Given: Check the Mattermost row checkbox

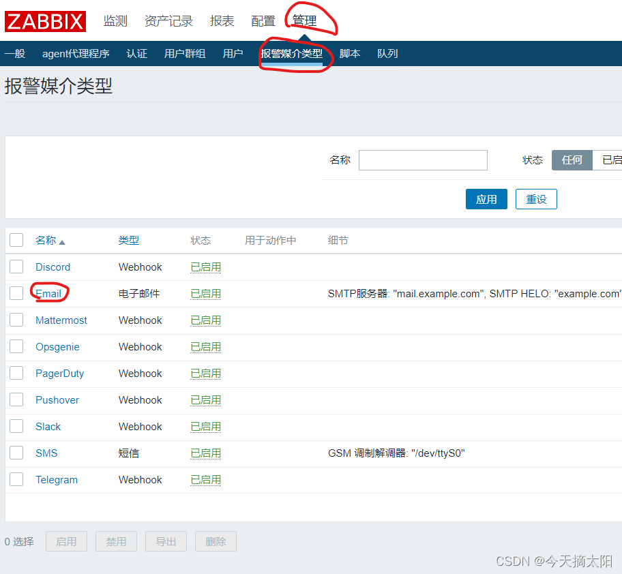Looking at the screenshot, I should point(16,320).
